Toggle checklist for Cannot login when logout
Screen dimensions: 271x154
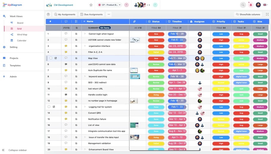click(x=76, y=34)
